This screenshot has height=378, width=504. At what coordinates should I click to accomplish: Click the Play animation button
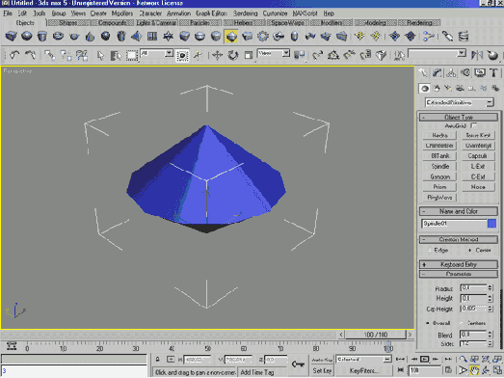(425, 359)
